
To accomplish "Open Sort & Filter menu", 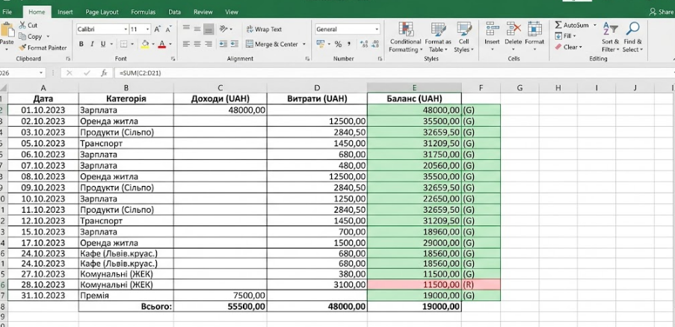I will pos(610,37).
